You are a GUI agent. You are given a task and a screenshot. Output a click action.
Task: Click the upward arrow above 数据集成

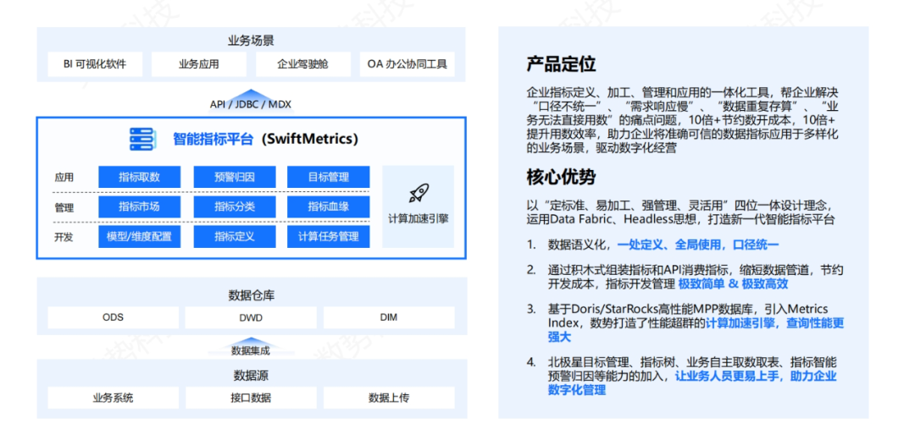pos(251,341)
